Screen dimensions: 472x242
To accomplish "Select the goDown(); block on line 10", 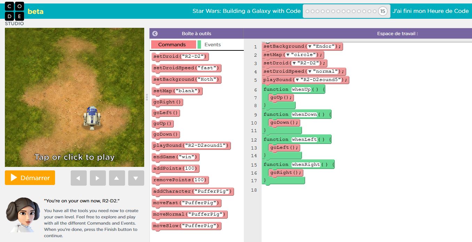I will point(285,123).
